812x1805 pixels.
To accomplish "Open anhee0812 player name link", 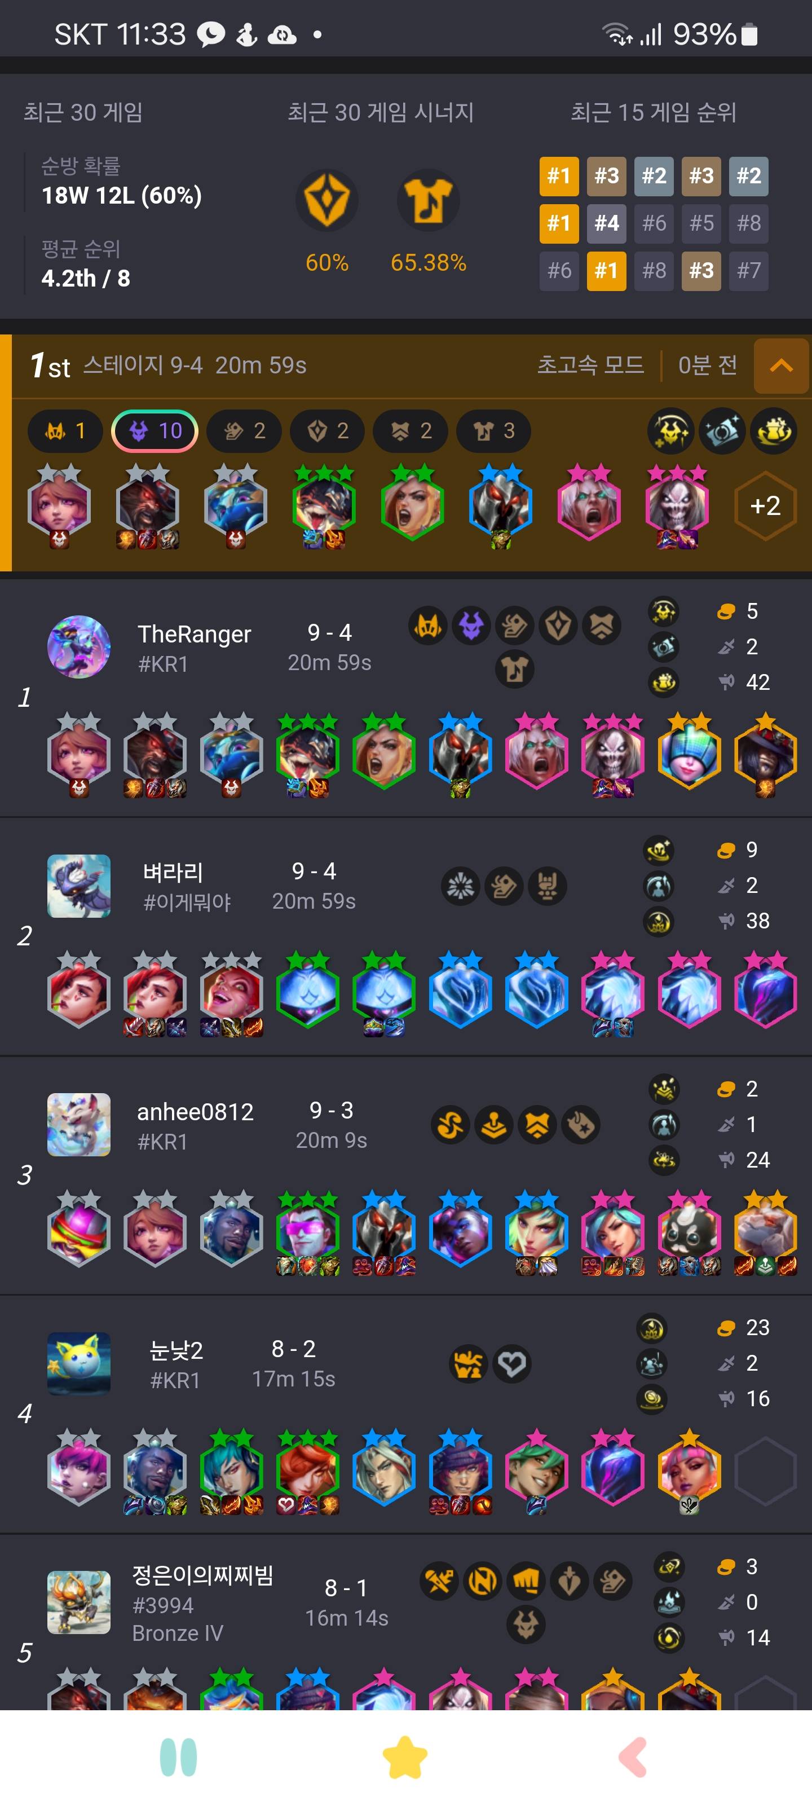I will [x=195, y=1111].
